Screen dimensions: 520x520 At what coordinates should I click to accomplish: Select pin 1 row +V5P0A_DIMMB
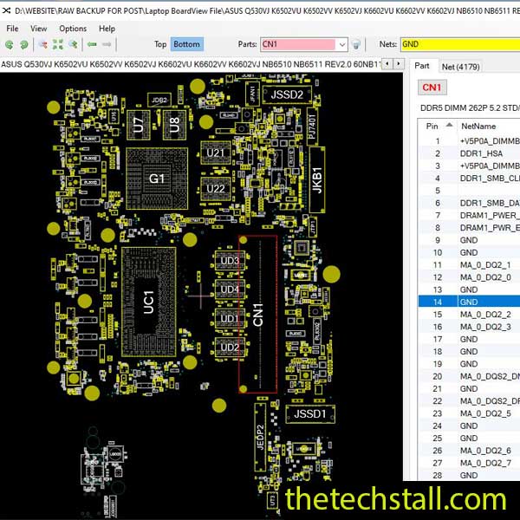[x=469, y=141]
